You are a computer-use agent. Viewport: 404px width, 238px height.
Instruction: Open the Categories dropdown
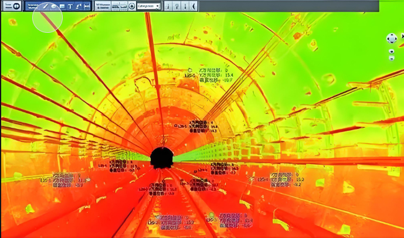point(148,6)
